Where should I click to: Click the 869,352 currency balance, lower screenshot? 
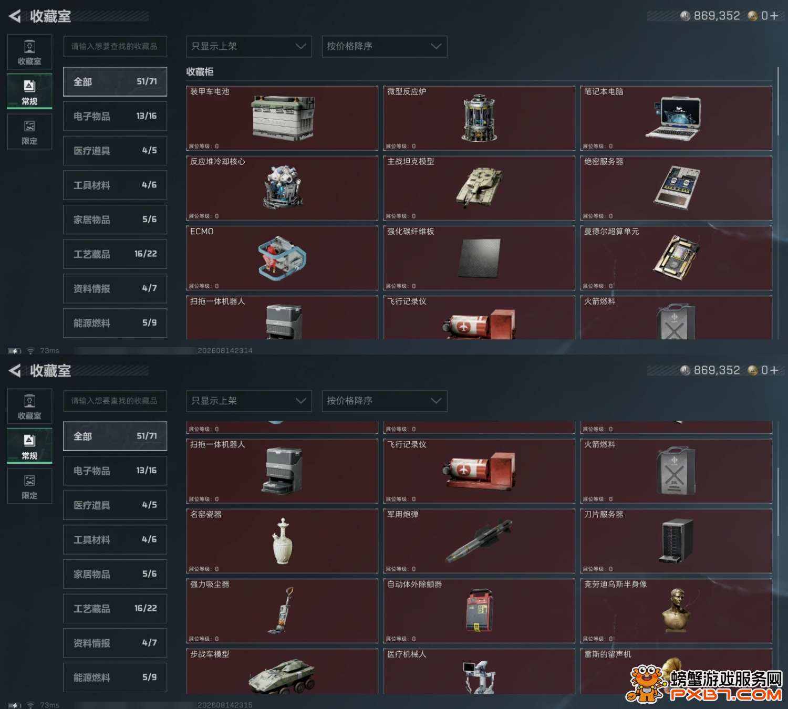pyautogui.click(x=717, y=370)
